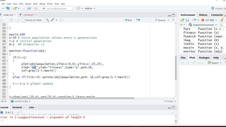The height and width of the screenshot is (127, 226).
Task: Click the Source button
Action: (x=160, y=20)
